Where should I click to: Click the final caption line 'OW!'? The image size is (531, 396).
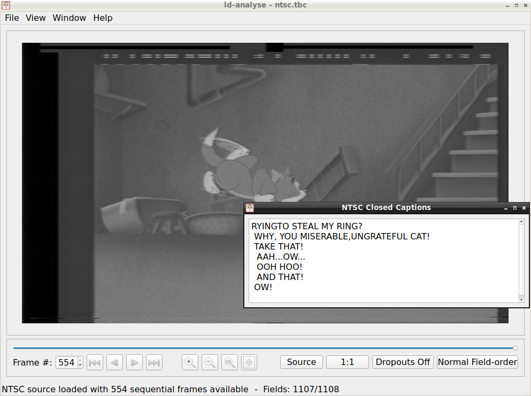click(263, 287)
